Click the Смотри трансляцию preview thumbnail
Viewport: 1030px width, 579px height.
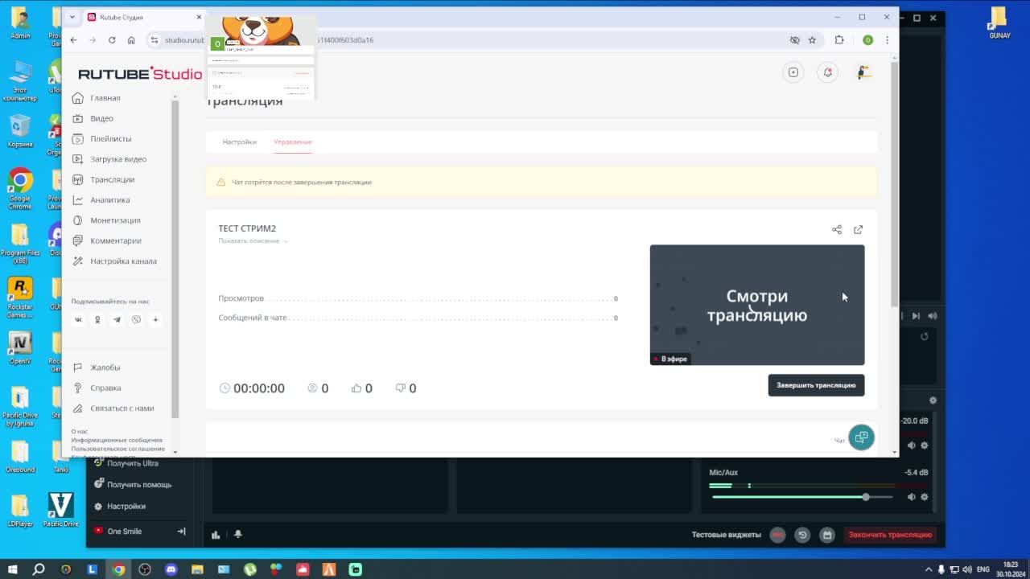757,305
